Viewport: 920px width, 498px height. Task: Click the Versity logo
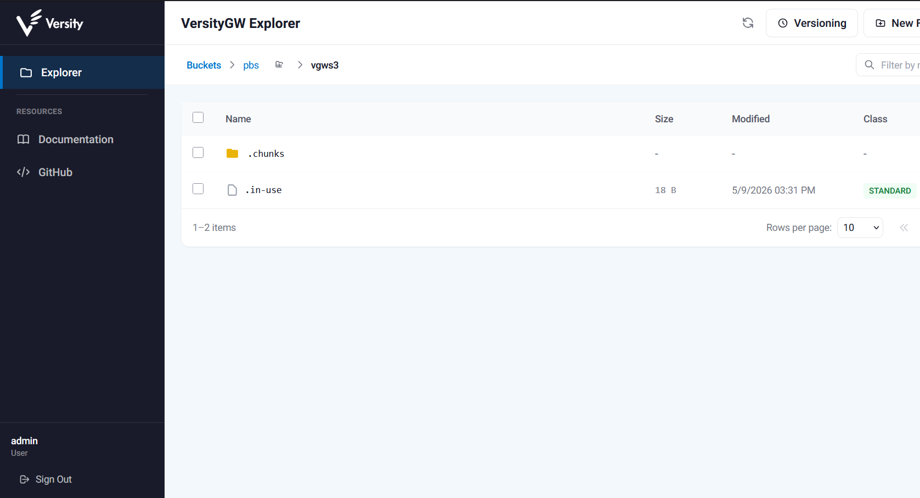50,23
